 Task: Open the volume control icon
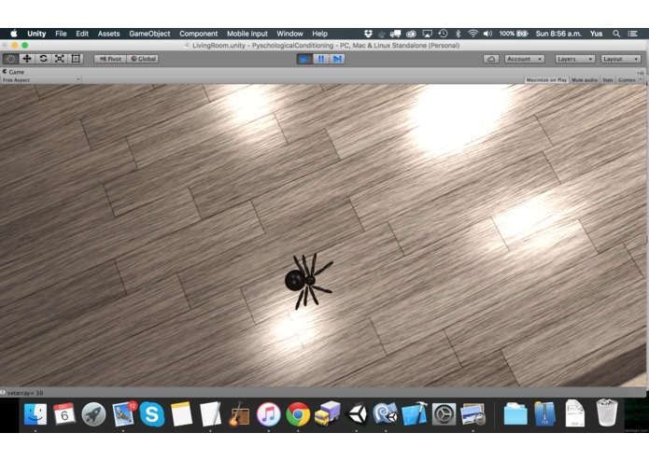(488, 34)
